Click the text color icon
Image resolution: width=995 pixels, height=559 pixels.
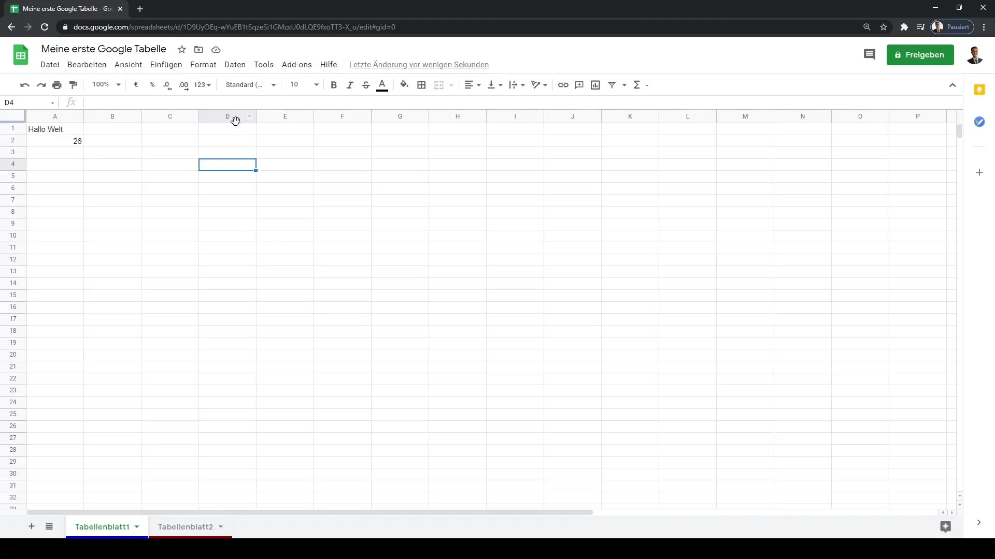382,85
